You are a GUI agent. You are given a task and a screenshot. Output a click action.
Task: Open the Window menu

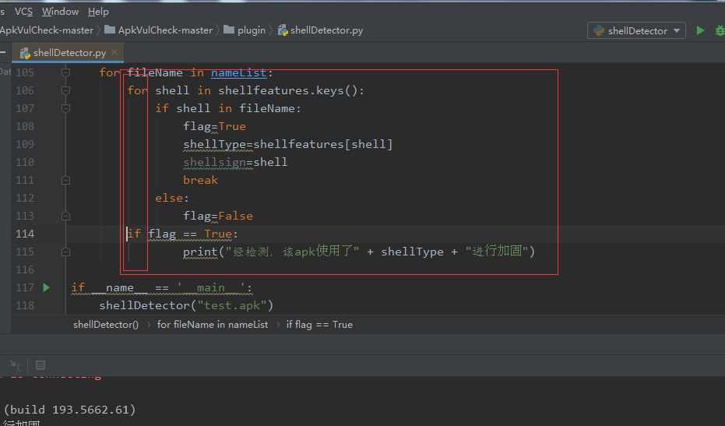pos(60,11)
